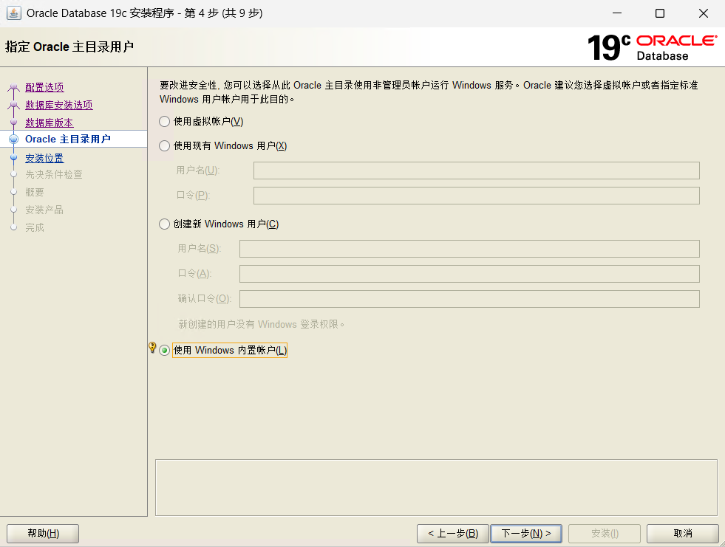Choose 创建新 Windows 用户(C)
Viewport: 725px width, 547px height.
click(164, 224)
